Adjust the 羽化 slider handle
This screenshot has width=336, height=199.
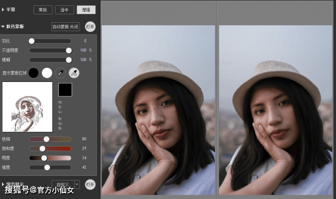click(x=32, y=41)
